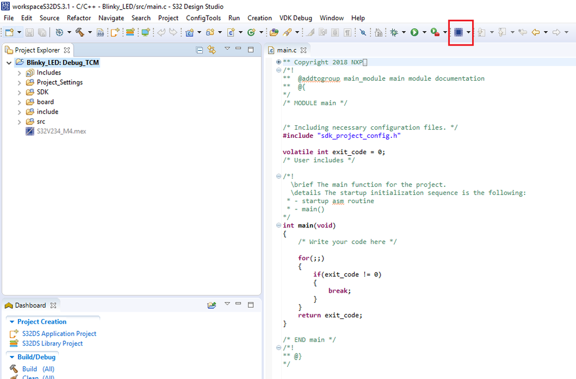Select the main.c editor tab
This screenshot has width=576, height=379.
(x=287, y=50)
